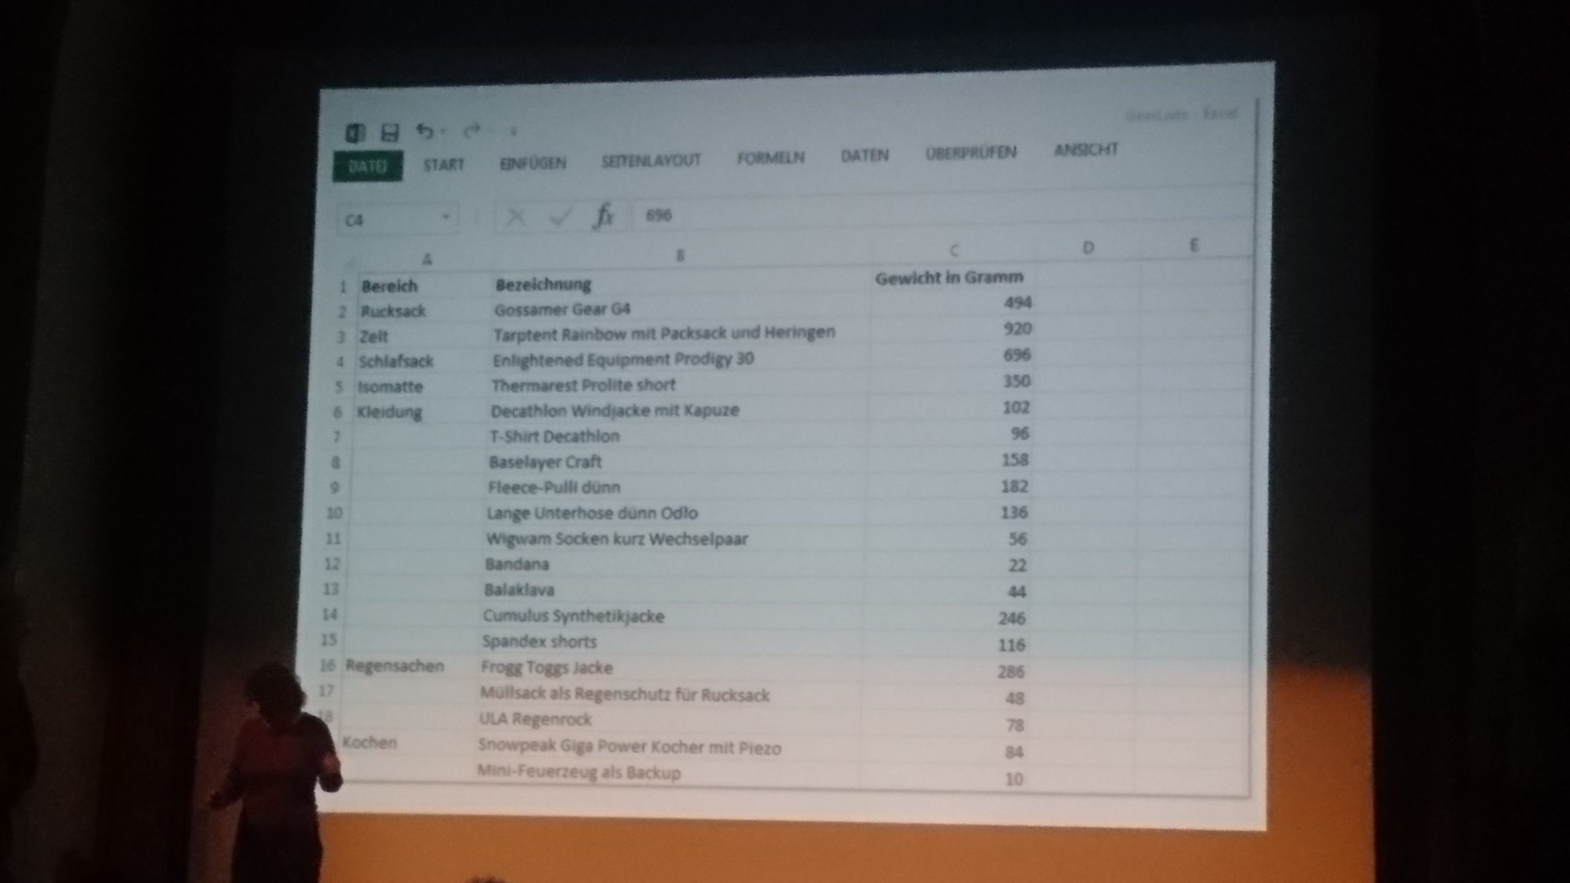
Task: Click the Excel application icon
Action: coord(355,132)
